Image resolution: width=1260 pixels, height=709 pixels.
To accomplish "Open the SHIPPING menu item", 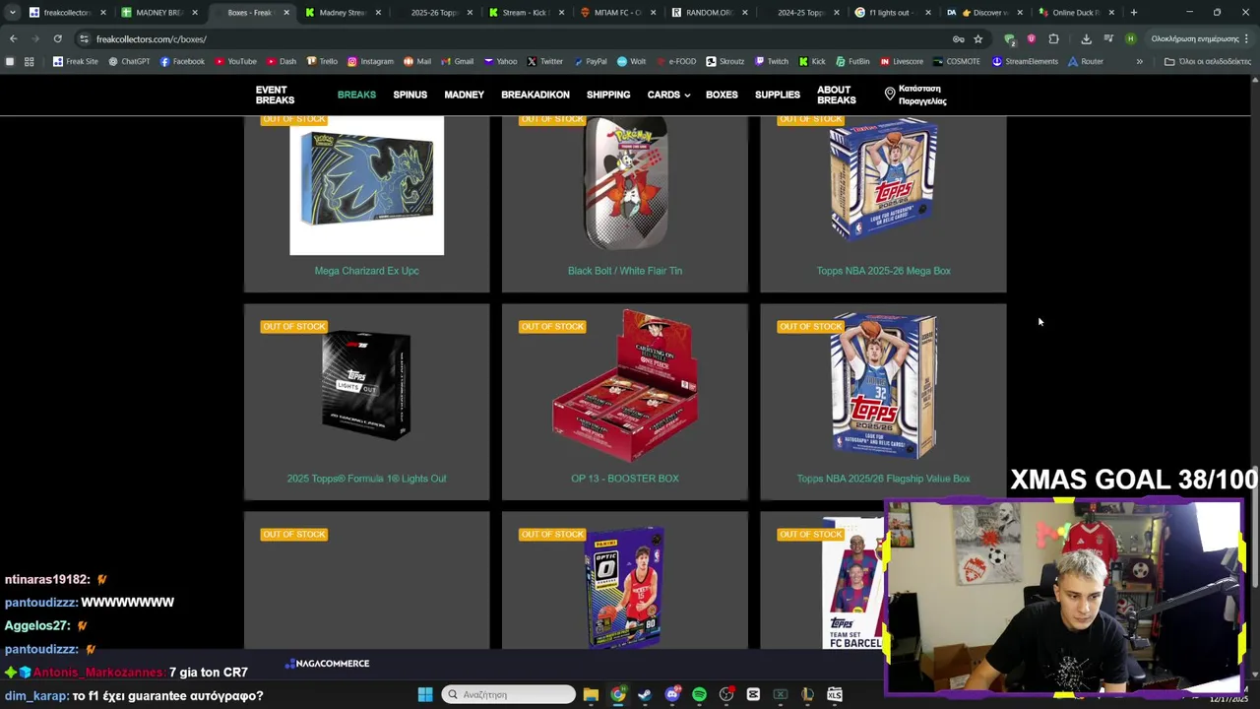I will (x=608, y=95).
